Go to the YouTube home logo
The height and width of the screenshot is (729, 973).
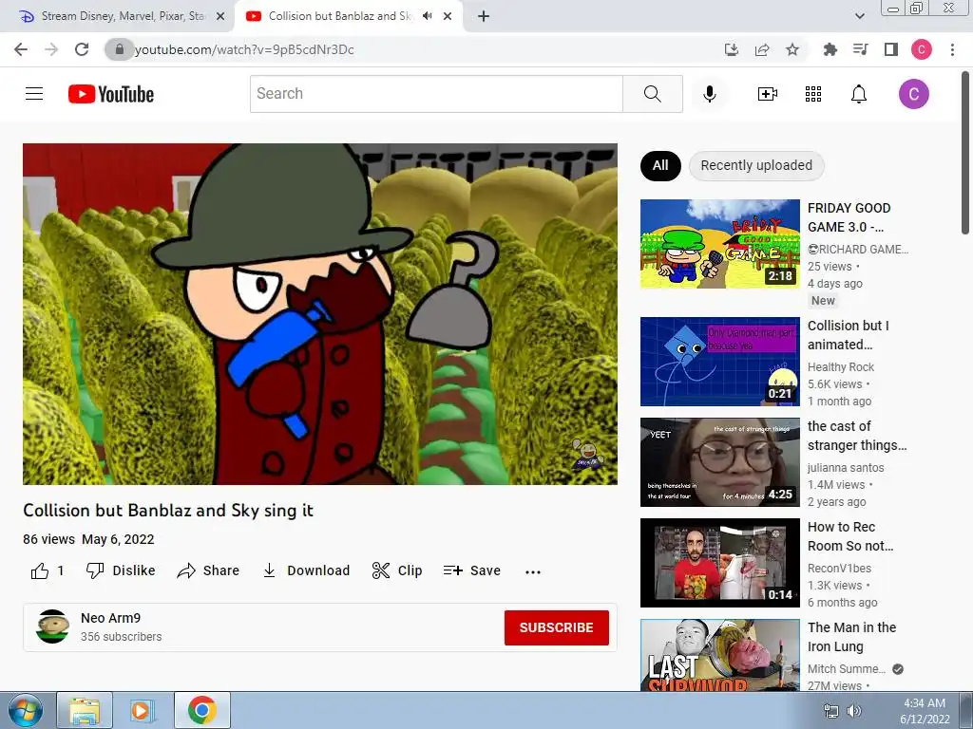(111, 94)
